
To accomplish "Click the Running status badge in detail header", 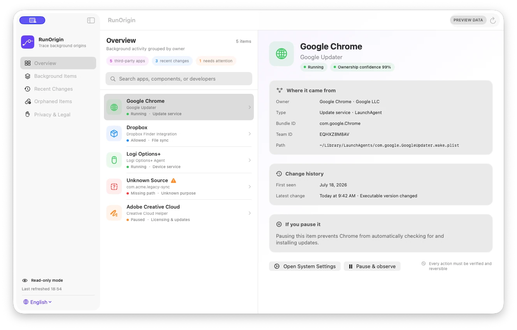I will pyautogui.click(x=314, y=67).
